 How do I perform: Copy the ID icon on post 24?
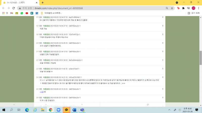point(81,77)
